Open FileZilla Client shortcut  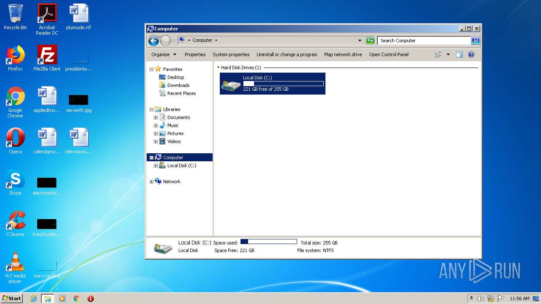tap(47, 58)
